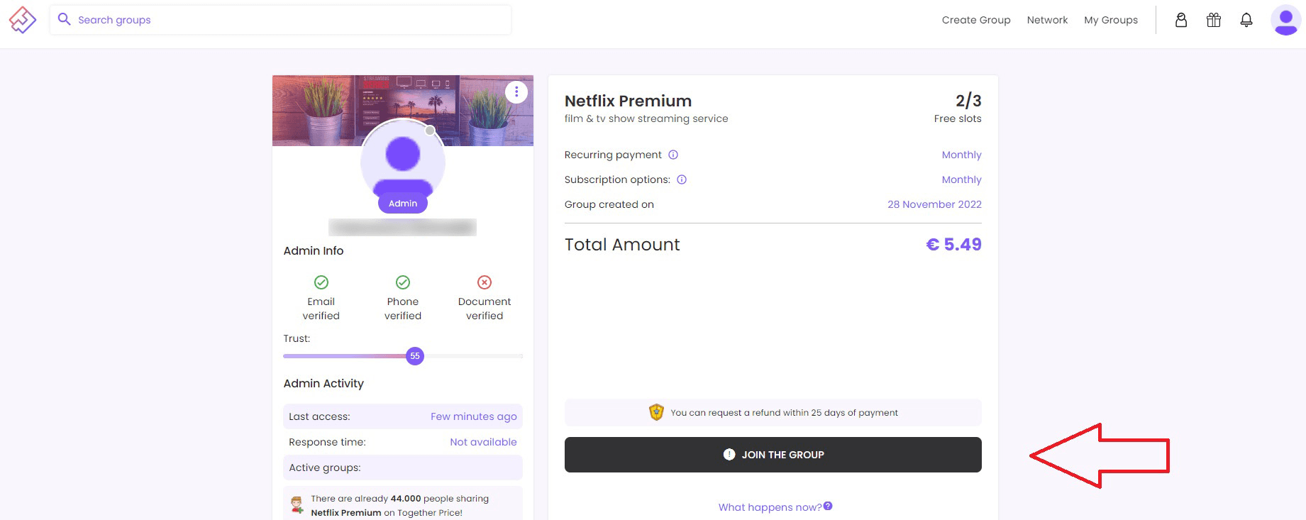1306x520 pixels.
Task: Click the Total Amount label
Action: [622, 245]
